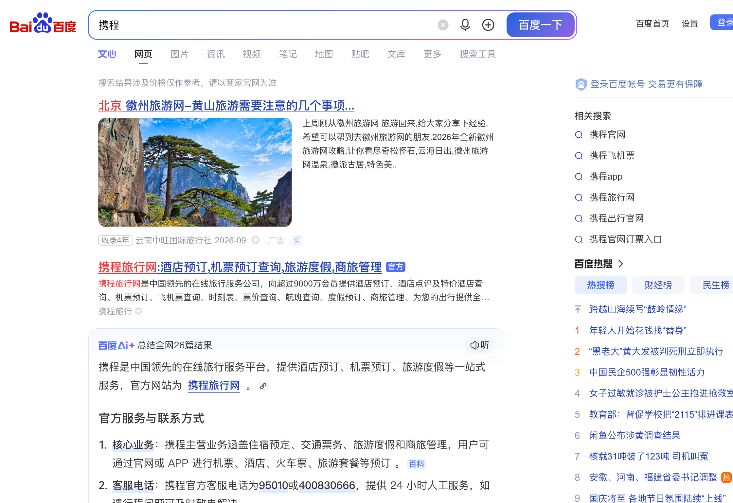Go to home via Baidu logo
This screenshot has height=503, width=733.
tap(43, 23)
